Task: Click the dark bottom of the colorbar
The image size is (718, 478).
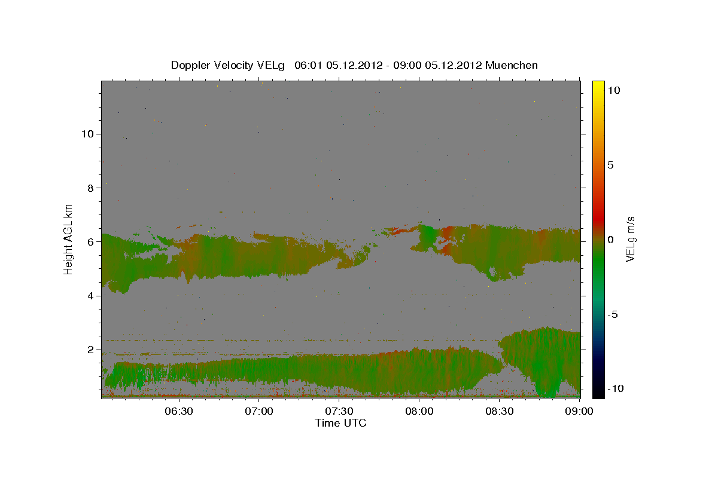Action: (598, 382)
